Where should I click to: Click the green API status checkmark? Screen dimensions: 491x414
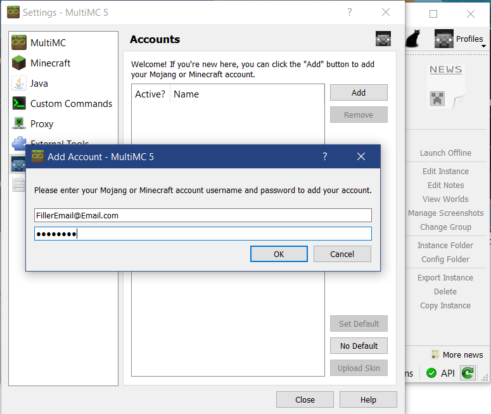click(431, 373)
